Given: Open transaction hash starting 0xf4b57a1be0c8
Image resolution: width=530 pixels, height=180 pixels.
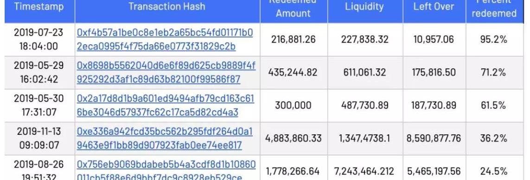Looking at the screenshot, I should [165, 39].
